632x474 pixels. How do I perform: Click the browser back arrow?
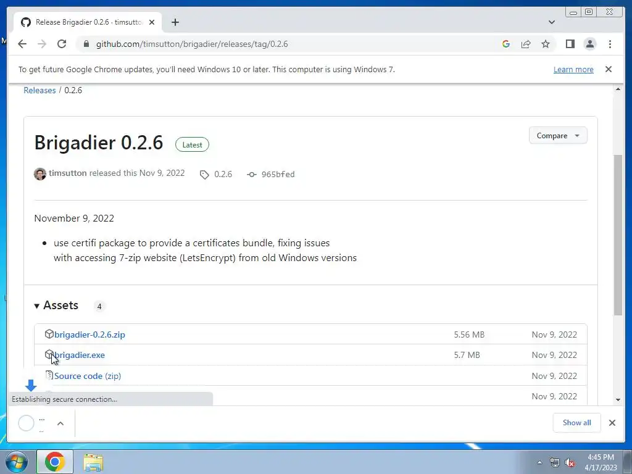[22, 44]
